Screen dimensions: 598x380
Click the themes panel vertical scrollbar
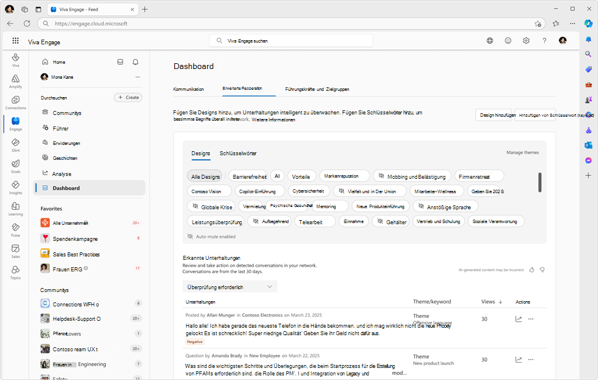(x=540, y=182)
